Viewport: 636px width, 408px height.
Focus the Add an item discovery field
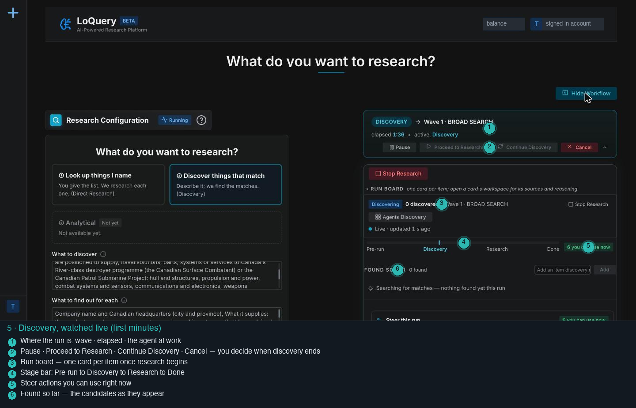[x=562, y=270]
